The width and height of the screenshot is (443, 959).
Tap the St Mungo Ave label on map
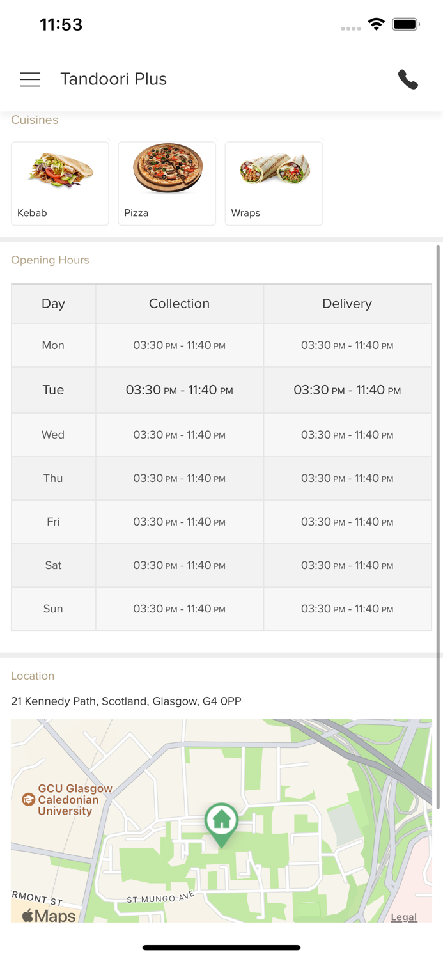point(160,899)
